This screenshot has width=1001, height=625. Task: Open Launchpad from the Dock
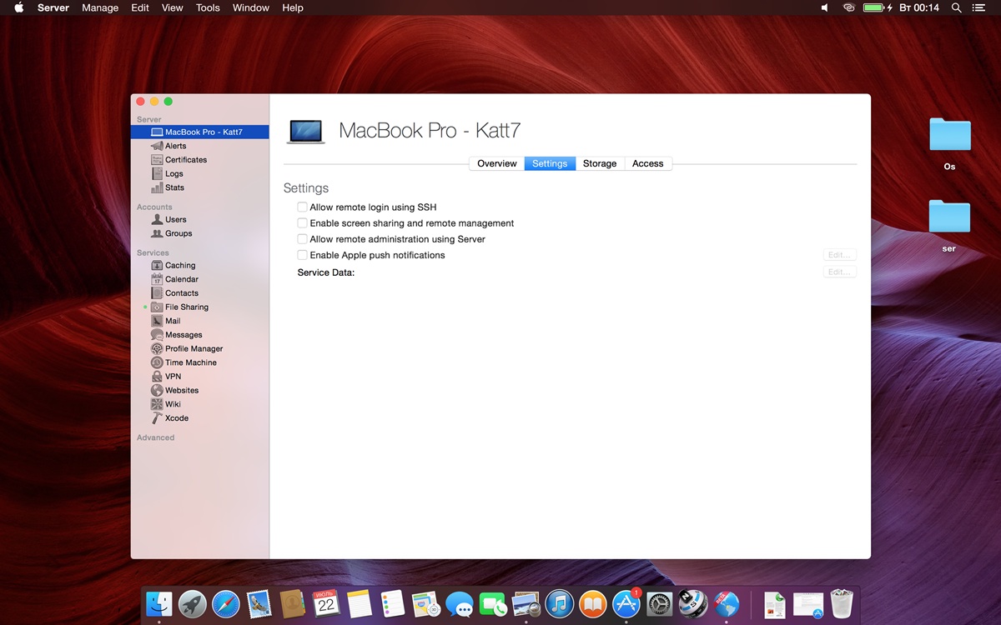tap(193, 604)
